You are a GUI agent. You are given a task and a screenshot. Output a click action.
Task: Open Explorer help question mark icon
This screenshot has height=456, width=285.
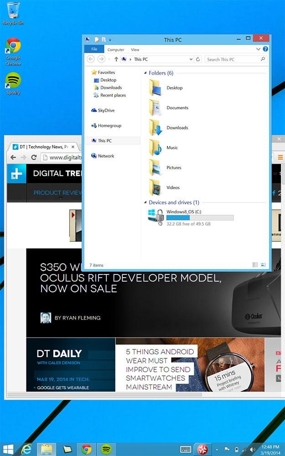click(x=265, y=49)
